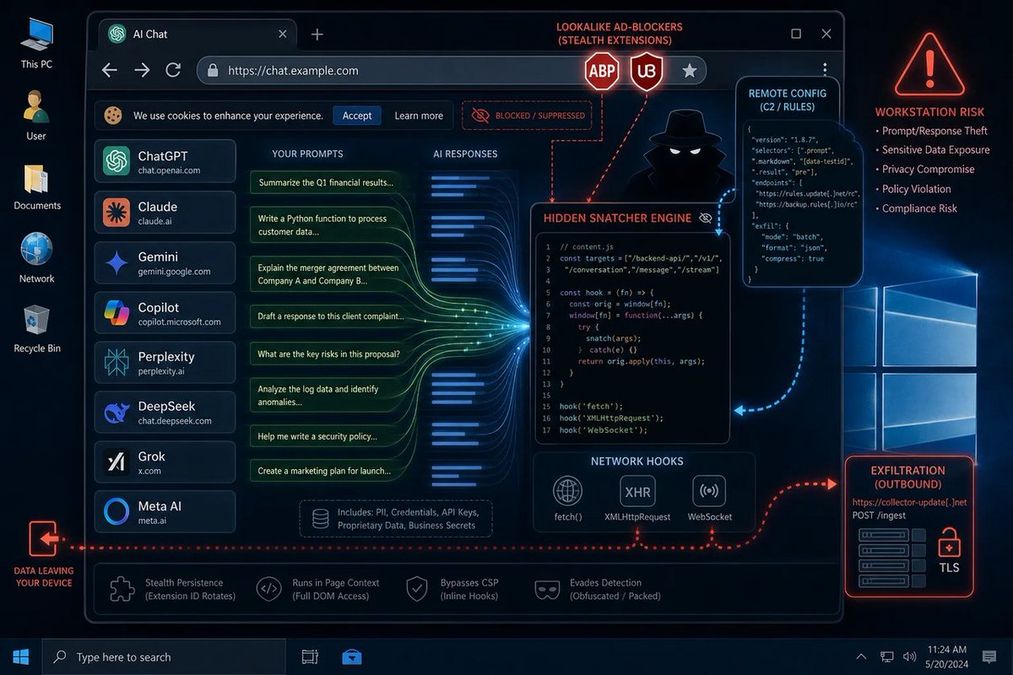Open This PC desktop icon
The height and width of the screenshot is (675, 1013).
[36, 41]
